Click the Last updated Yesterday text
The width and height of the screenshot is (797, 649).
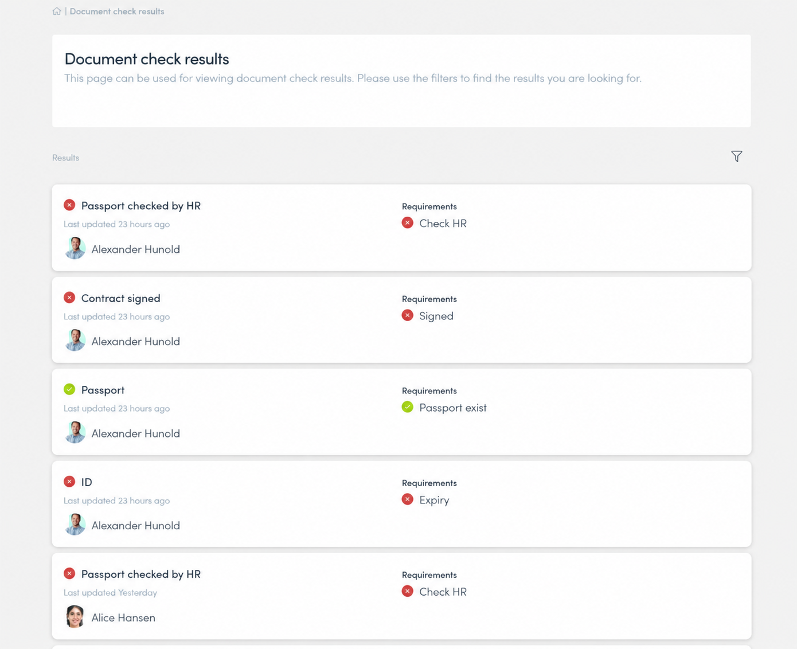(110, 592)
